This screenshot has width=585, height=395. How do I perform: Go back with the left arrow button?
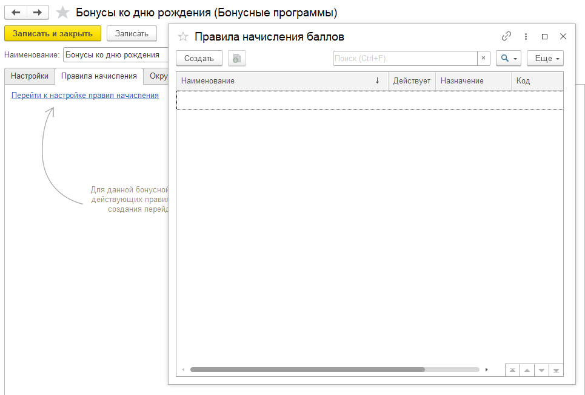tap(16, 12)
